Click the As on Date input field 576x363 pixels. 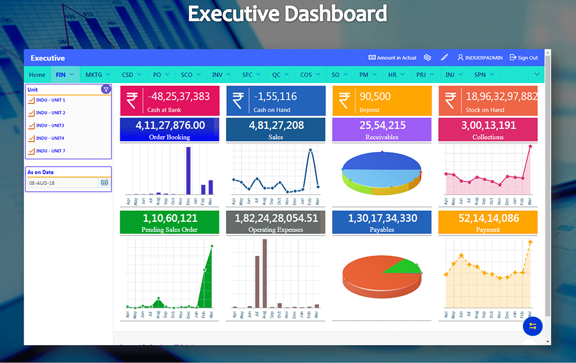62,183
